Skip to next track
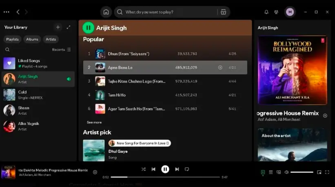This screenshot has height=187, width=335. click(177, 169)
